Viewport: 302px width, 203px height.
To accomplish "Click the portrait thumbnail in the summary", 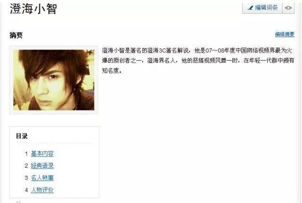I will pos(54,80).
